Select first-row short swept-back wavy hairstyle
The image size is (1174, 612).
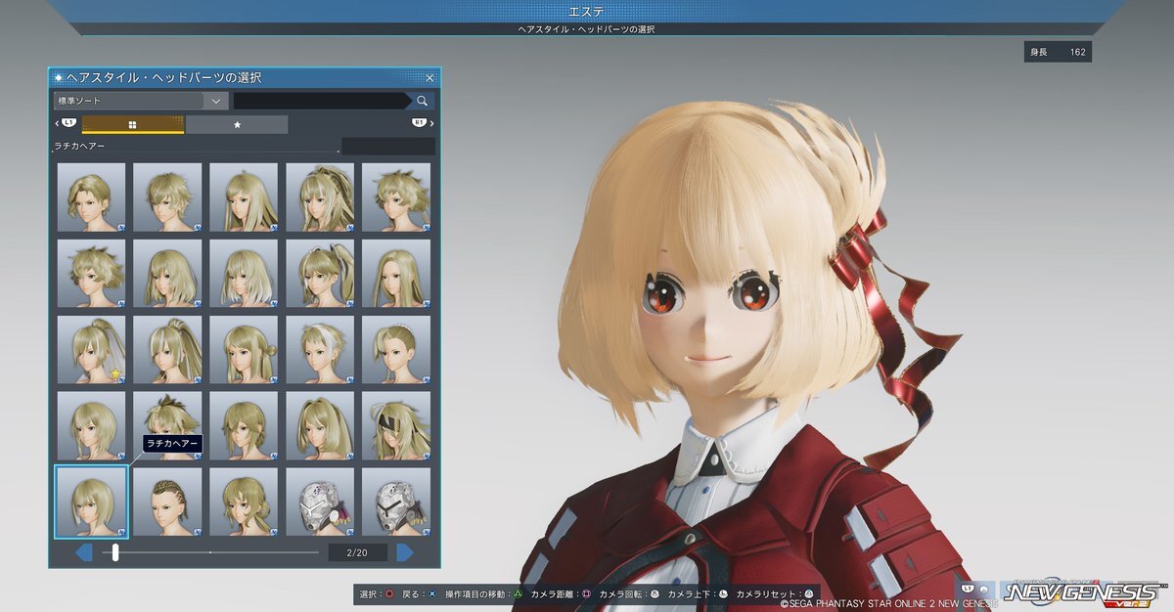click(91, 197)
